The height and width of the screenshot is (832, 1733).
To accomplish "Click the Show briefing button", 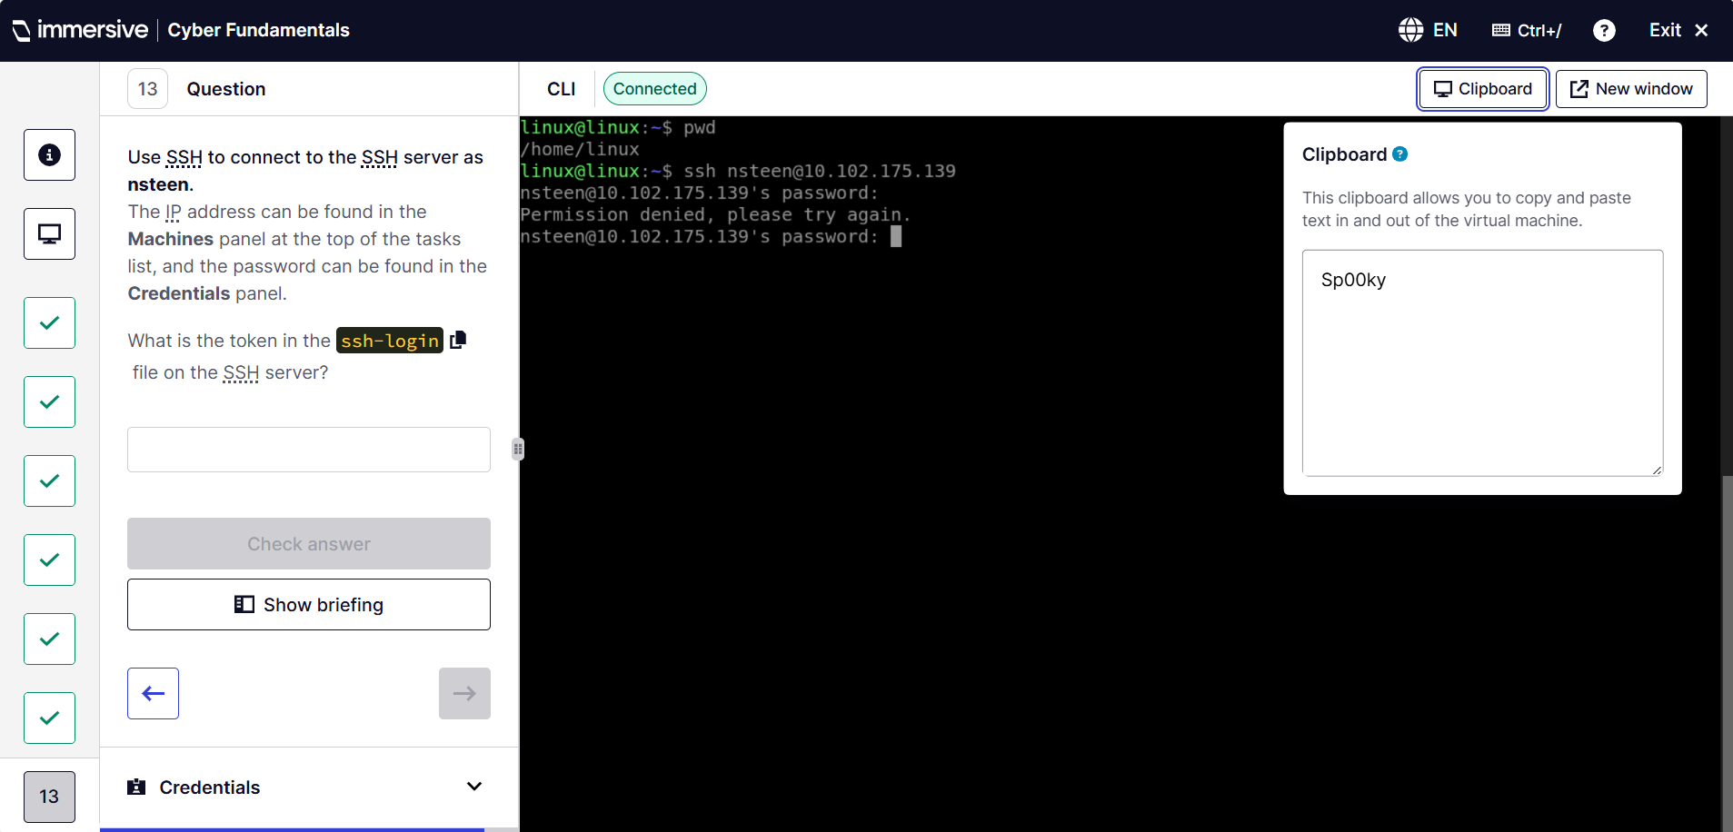I will point(308,604).
